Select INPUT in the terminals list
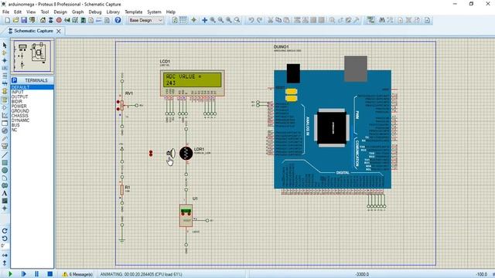Image resolution: width=495 pixels, height=278 pixels. point(32,92)
